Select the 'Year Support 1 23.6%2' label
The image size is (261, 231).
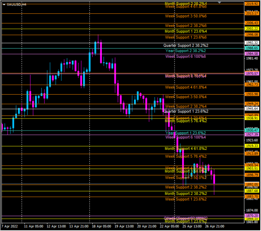pos(185,133)
